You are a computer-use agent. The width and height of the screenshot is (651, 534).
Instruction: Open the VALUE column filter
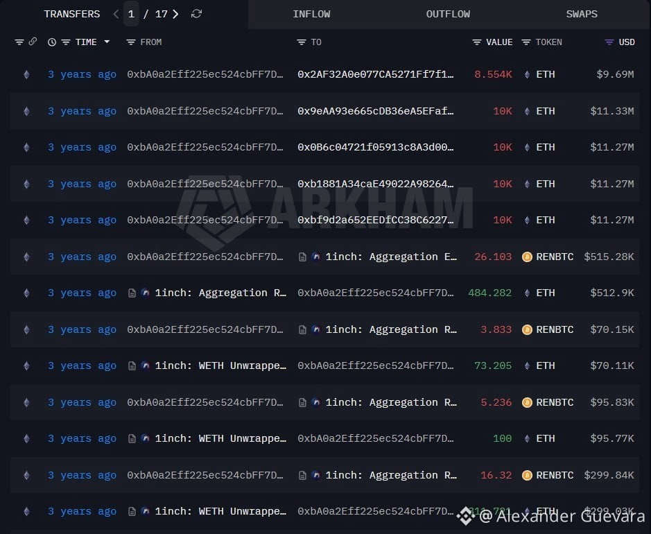point(477,42)
